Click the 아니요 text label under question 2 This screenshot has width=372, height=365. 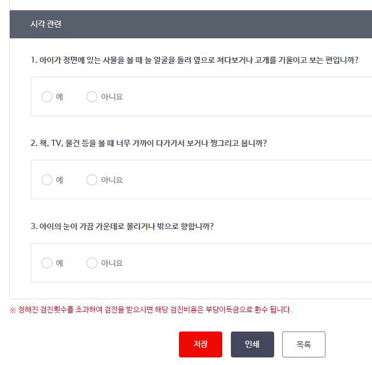(112, 180)
